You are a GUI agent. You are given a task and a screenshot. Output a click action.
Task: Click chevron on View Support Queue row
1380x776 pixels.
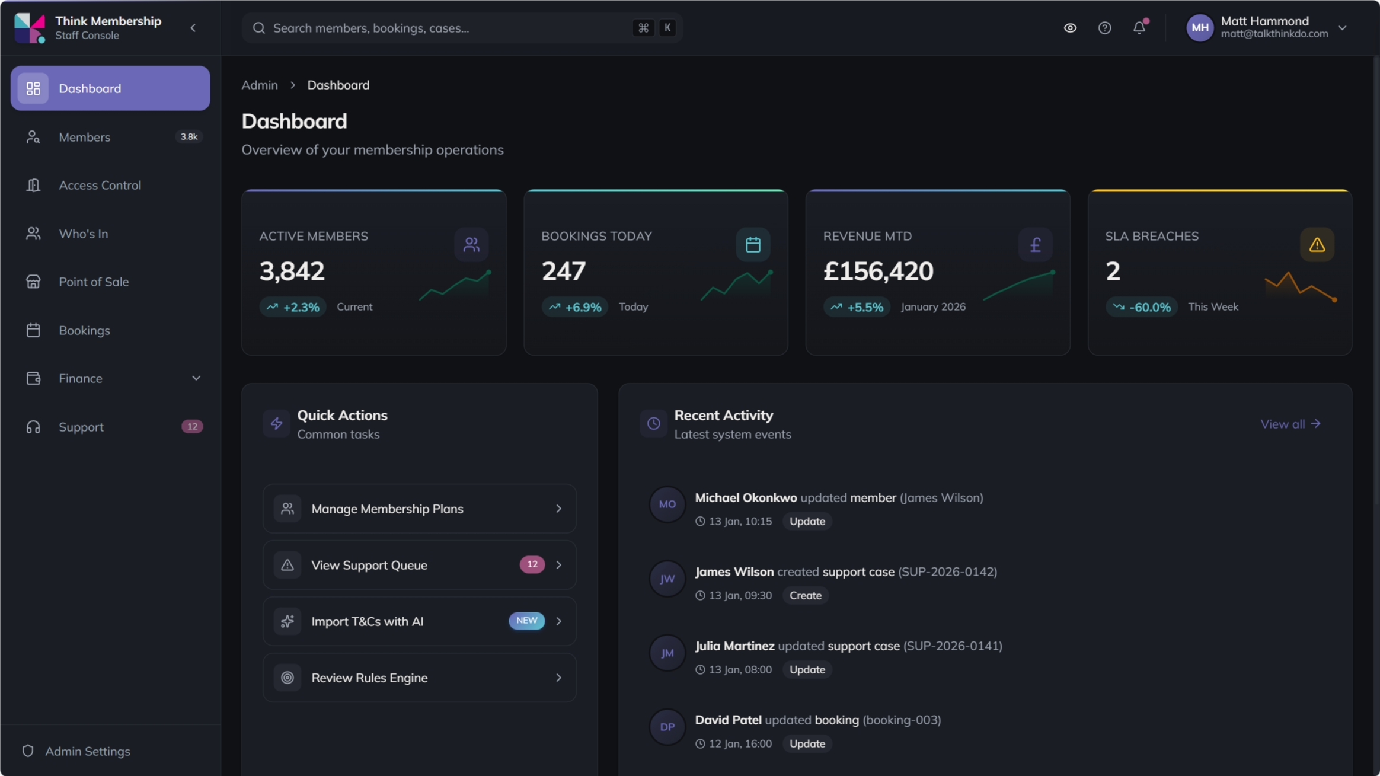[558, 565]
